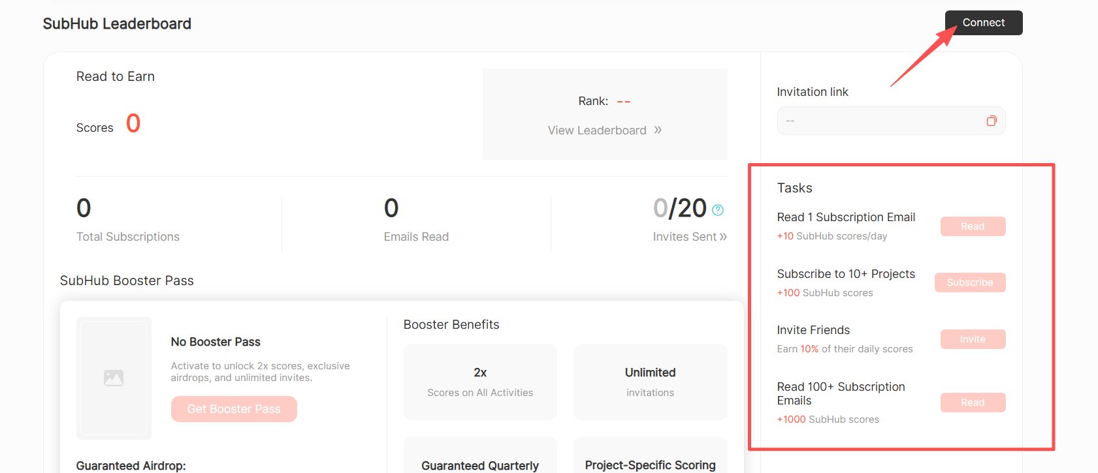Click '+100 SubHub scores' text
The image size is (1098, 473).
tap(825, 293)
